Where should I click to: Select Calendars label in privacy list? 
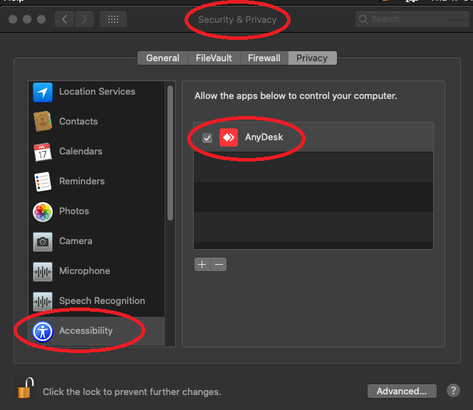80,151
